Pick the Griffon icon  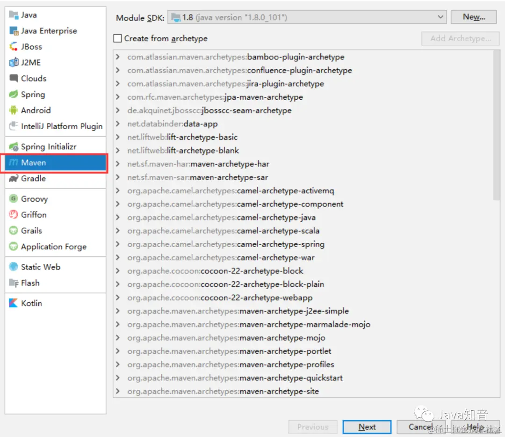coord(14,215)
